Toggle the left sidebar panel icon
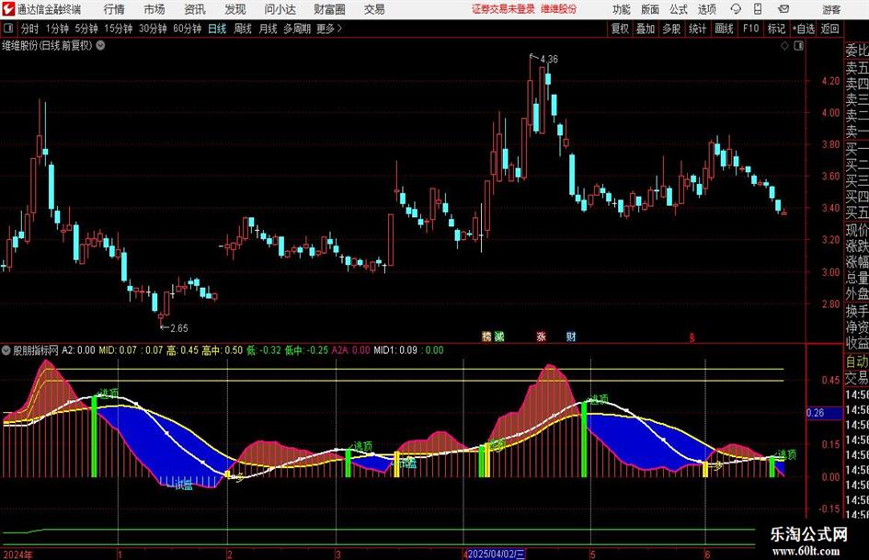 coord(8,29)
